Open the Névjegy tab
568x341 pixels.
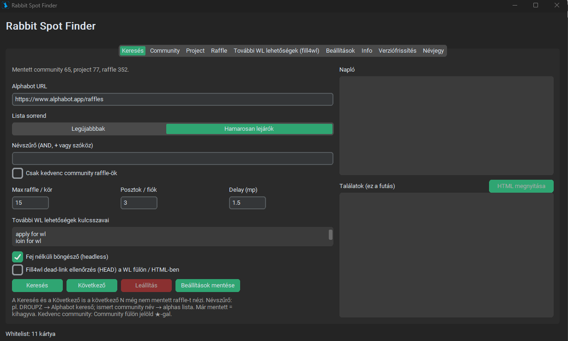pos(433,51)
